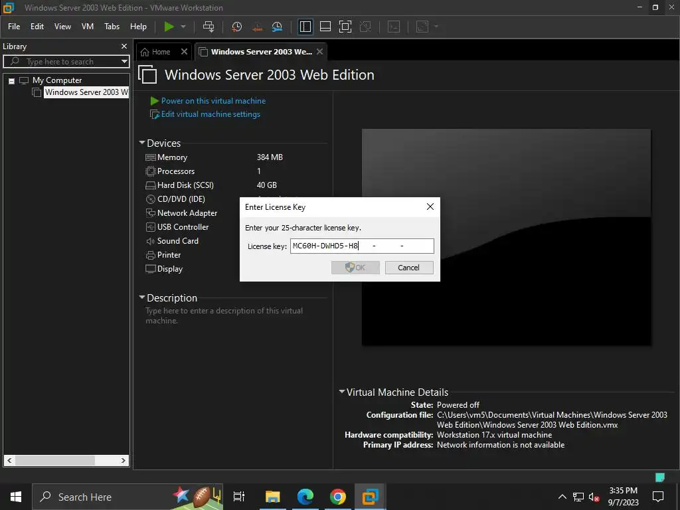
Task: Click the VM screen preview thumbnail
Action: pyautogui.click(x=506, y=237)
